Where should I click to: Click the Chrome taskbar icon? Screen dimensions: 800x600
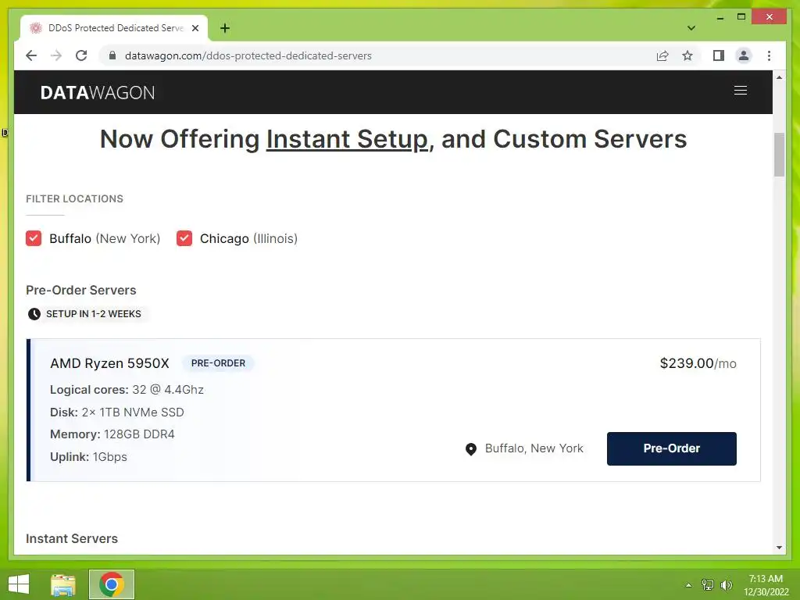pos(112,584)
